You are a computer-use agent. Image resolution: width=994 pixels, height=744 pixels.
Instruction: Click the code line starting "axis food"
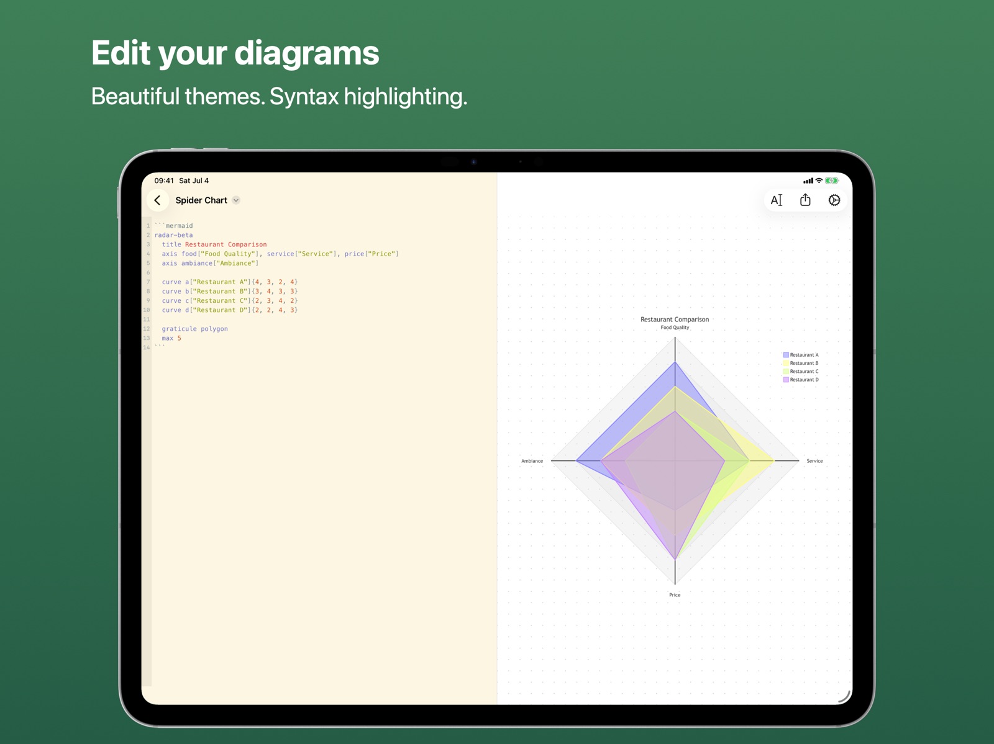tap(280, 254)
